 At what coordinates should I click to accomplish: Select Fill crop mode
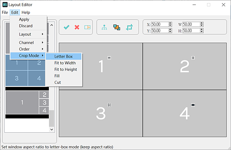(x=64, y=76)
